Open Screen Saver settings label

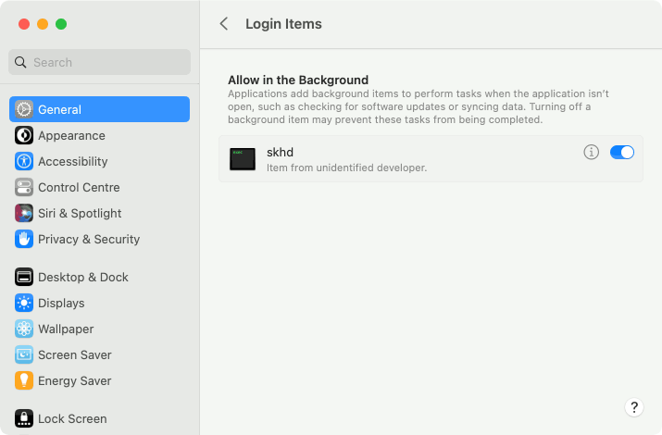click(75, 354)
